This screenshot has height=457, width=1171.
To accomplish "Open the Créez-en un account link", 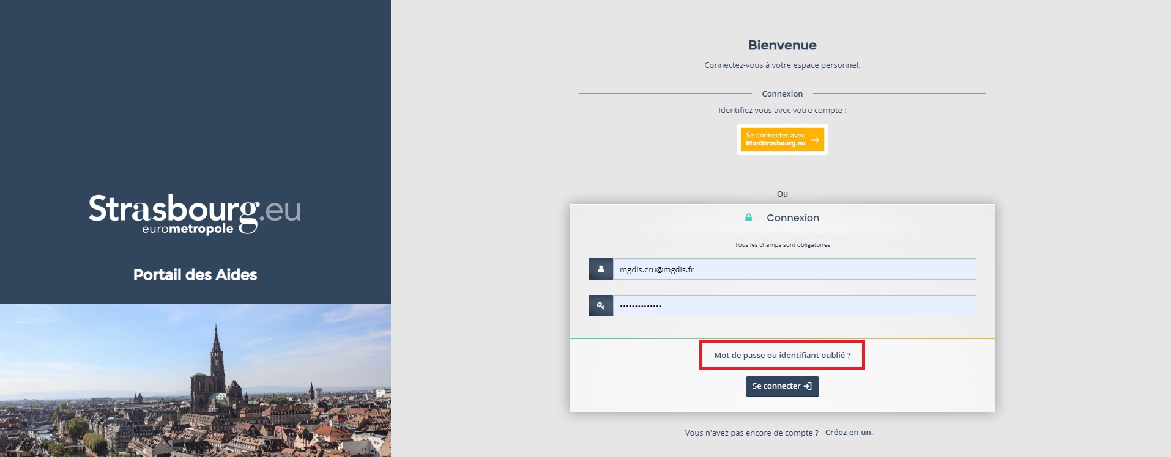I will pyautogui.click(x=849, y=432).
